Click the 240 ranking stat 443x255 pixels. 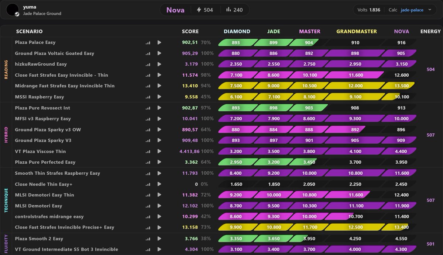point(234,10)
